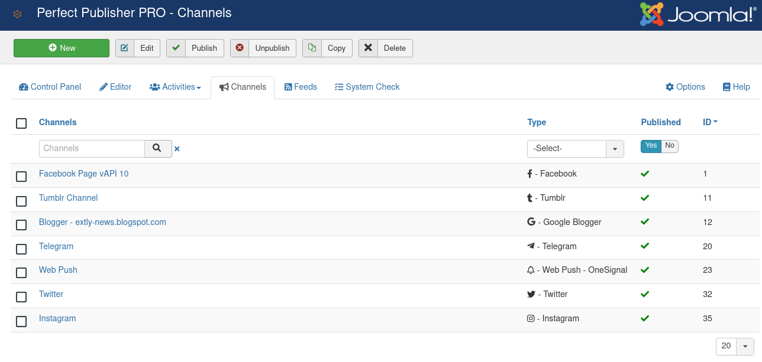762x362 pixels.
Task: Click the Web Push bell type icon
Action: [531, 270]
